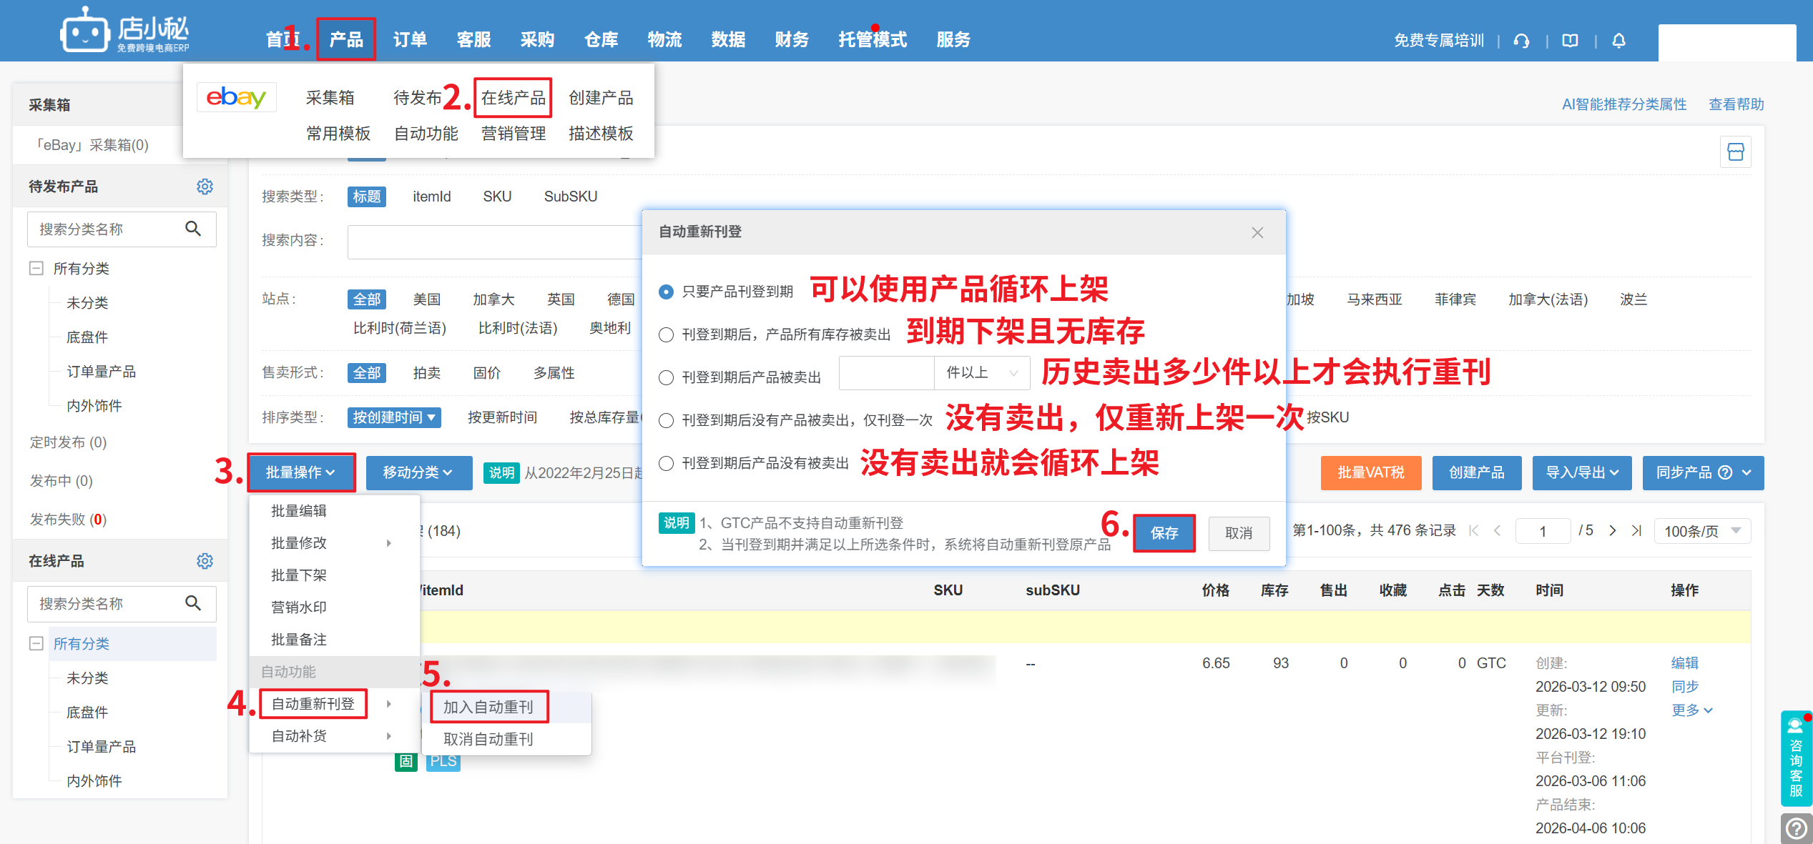
Task: Click search magnifier in 待发布产品 box
Action: click(193, 229)
